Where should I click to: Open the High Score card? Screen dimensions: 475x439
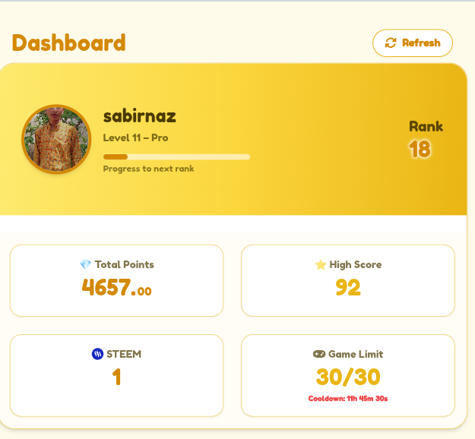[348, 281]
